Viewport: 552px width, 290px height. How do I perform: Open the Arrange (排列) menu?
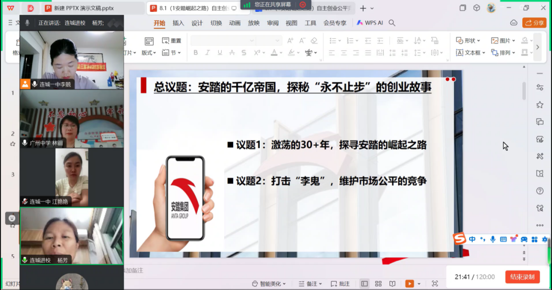pos(503,53)
